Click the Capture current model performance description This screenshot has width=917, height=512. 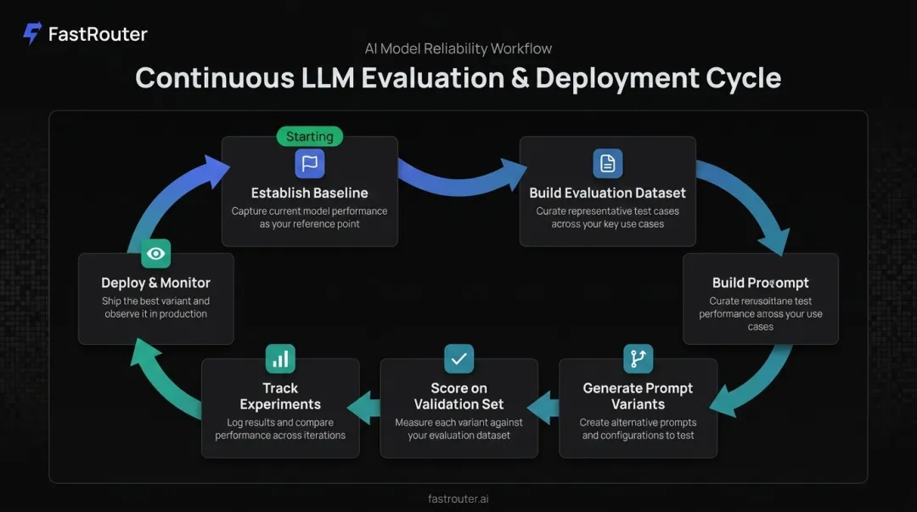[x=309, y=217]
